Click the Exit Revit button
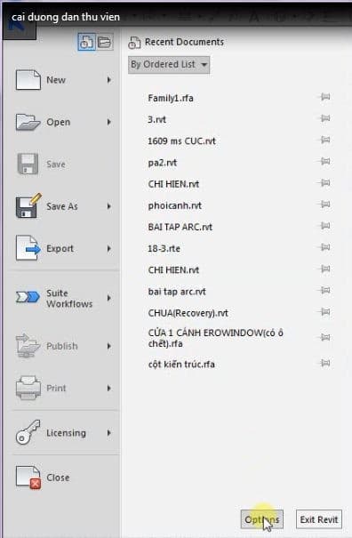 click(x=319, y=519)
